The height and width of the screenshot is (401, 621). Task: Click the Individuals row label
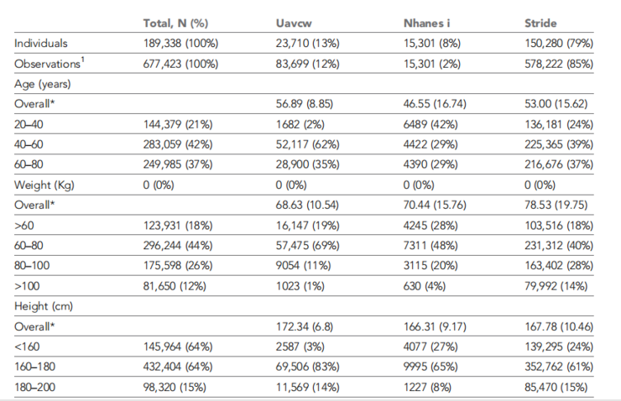42,43
